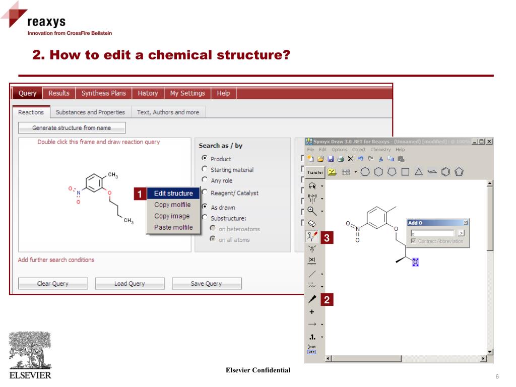Select the atom query A tool
Image resolution: width=516 pixels, height=387 pixels.
[x=311, y=249]
